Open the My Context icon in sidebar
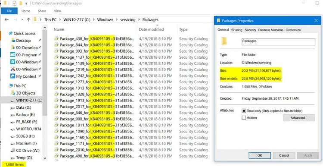This screenshot has height=167, width=323. click(x=13, y=76)
